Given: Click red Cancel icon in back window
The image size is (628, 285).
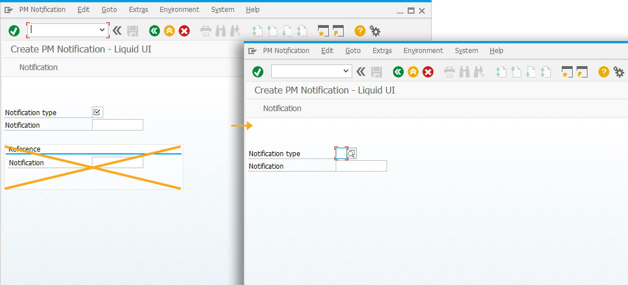Looking at the screenshot, I should click(x=184, y=31).
